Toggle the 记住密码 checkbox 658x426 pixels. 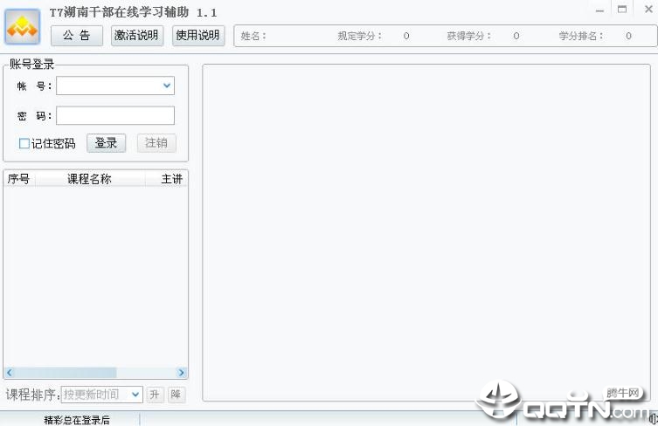24,143
